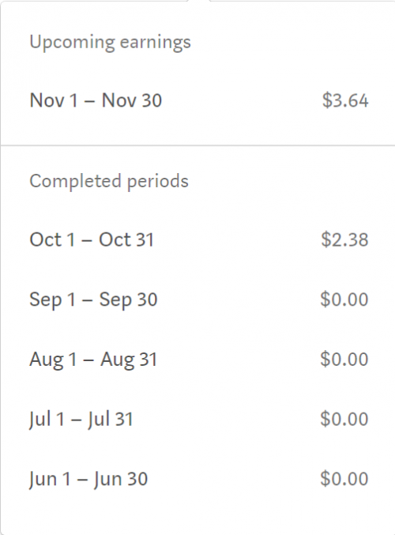Click the 'Sep 30' end date text
395x535 pixels.
click(128, 300)
